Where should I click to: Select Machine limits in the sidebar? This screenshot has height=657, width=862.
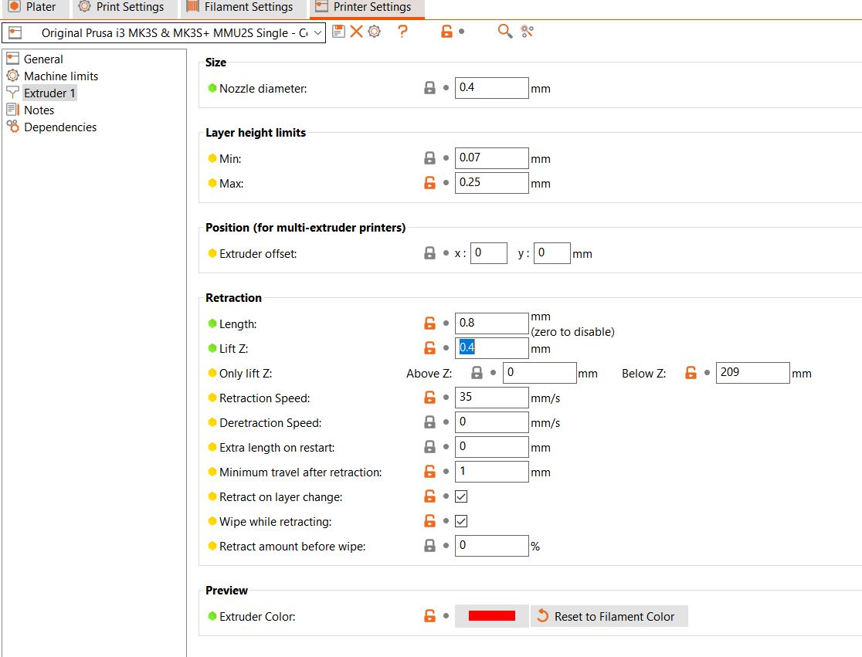(x=60, y=76)
